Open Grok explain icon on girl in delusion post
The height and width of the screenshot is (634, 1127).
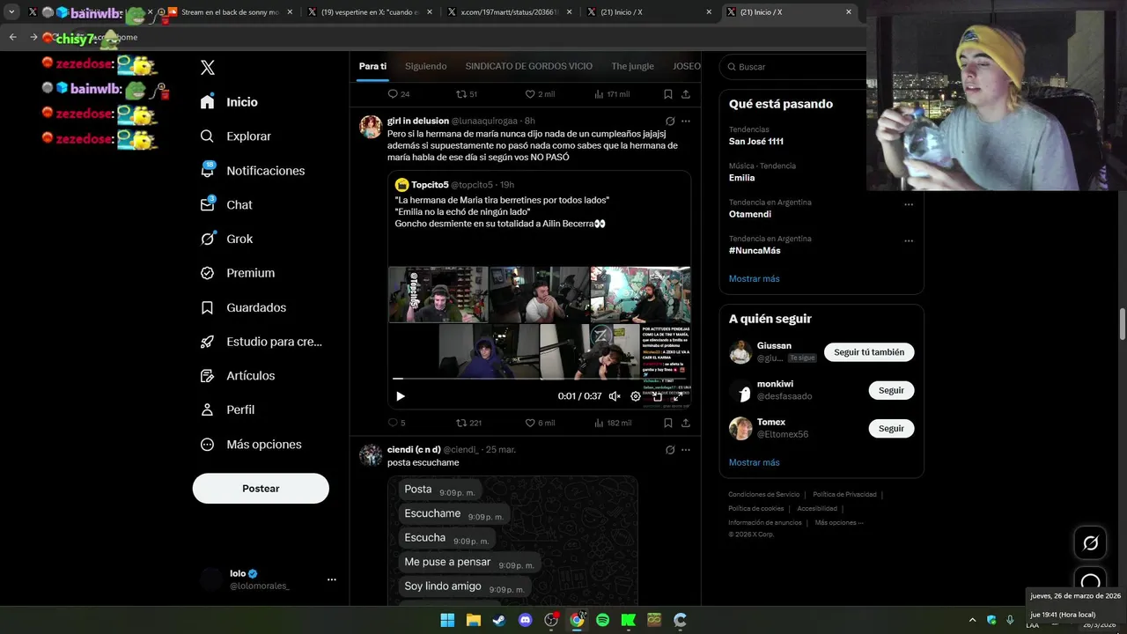coord(670,122)
